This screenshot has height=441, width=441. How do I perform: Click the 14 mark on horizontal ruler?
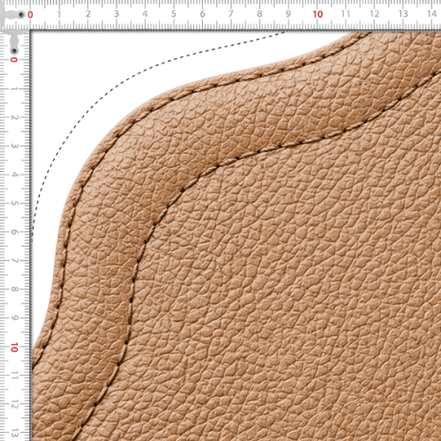coord(431,14)
